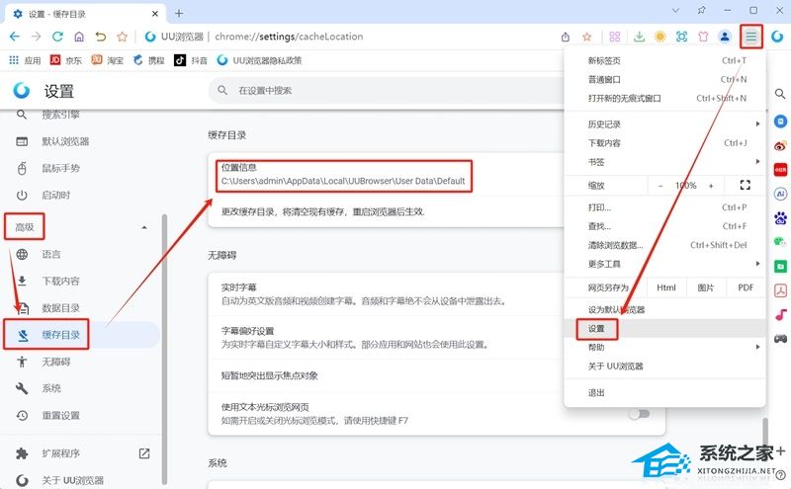The width and height of the screenshot is (791, 489).
Task: Go back using the back arrow
Action: tap(15, 37)
